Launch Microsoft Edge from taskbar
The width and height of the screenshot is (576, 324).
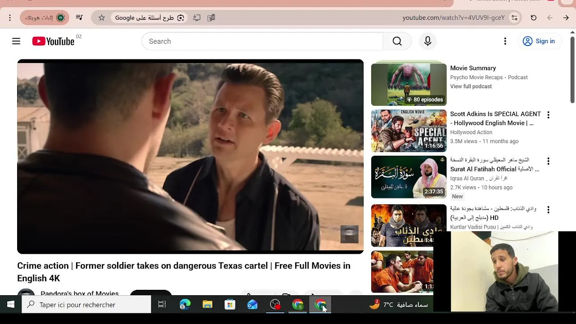(185, 305)
